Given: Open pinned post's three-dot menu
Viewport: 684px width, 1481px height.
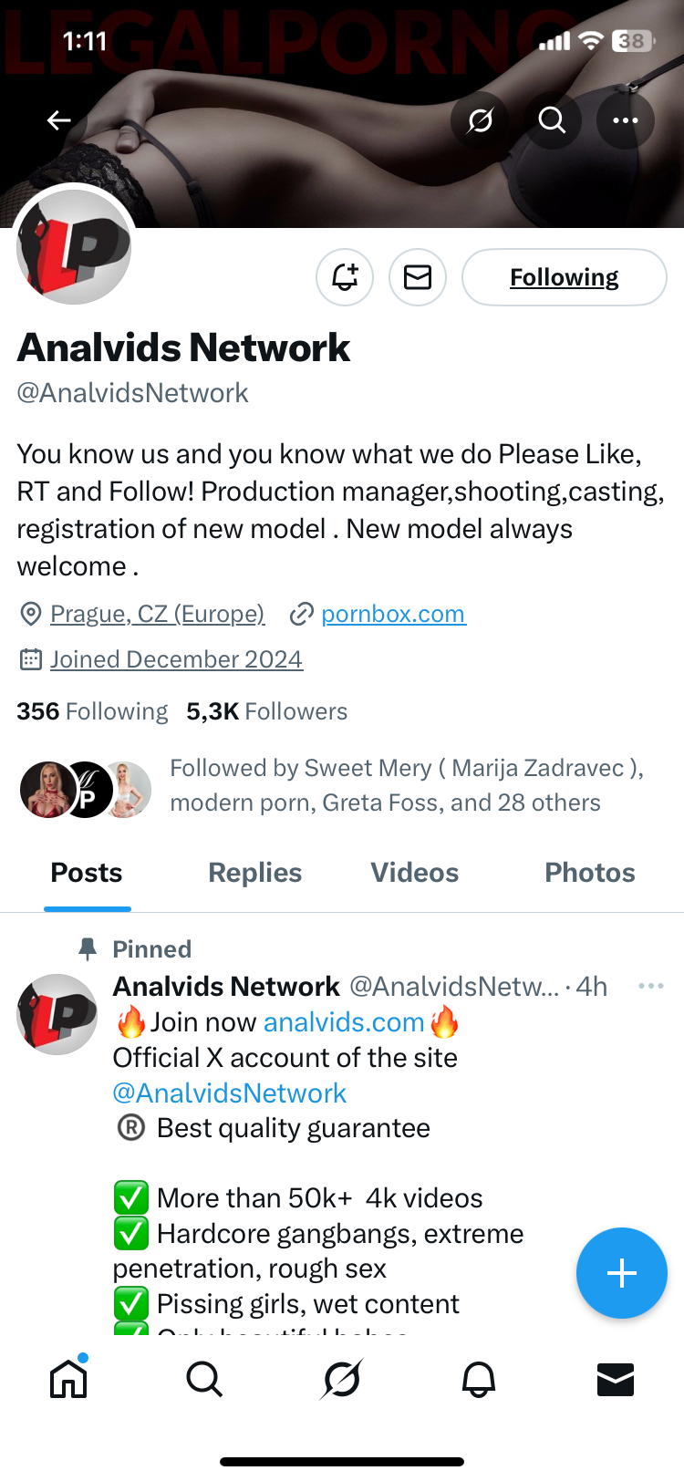Looking at the screenshot, I should pos(650,986).
